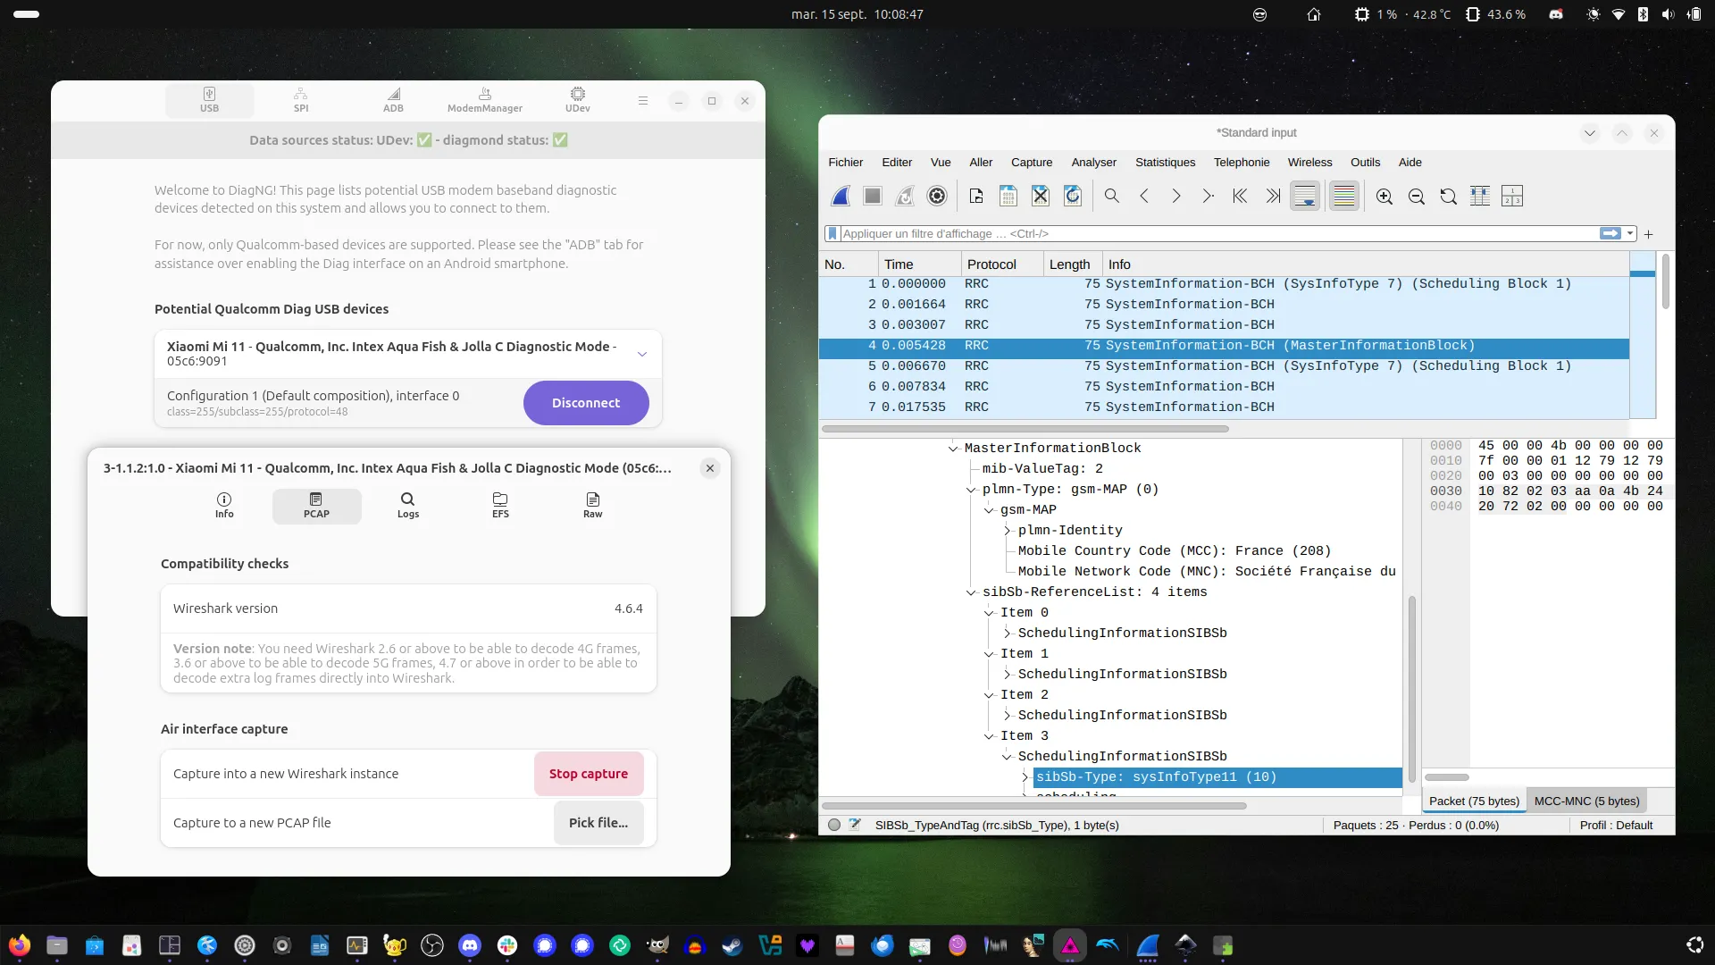Open the EFS tab of the device dialog
The image size is (1715, 965).
500,505
